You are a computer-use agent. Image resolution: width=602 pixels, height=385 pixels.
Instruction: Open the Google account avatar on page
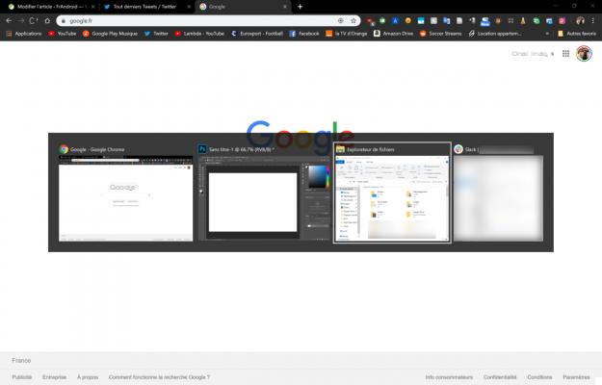pos(584,53)
